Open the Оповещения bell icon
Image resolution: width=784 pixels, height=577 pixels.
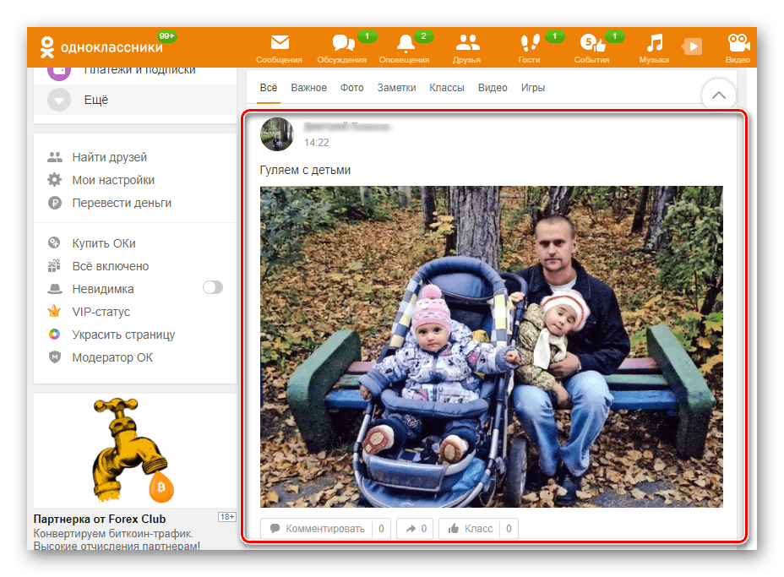(x=406, y=43)
